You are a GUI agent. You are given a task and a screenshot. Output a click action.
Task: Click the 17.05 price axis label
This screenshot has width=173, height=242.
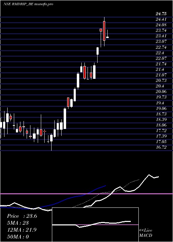[x=161, y=142]
